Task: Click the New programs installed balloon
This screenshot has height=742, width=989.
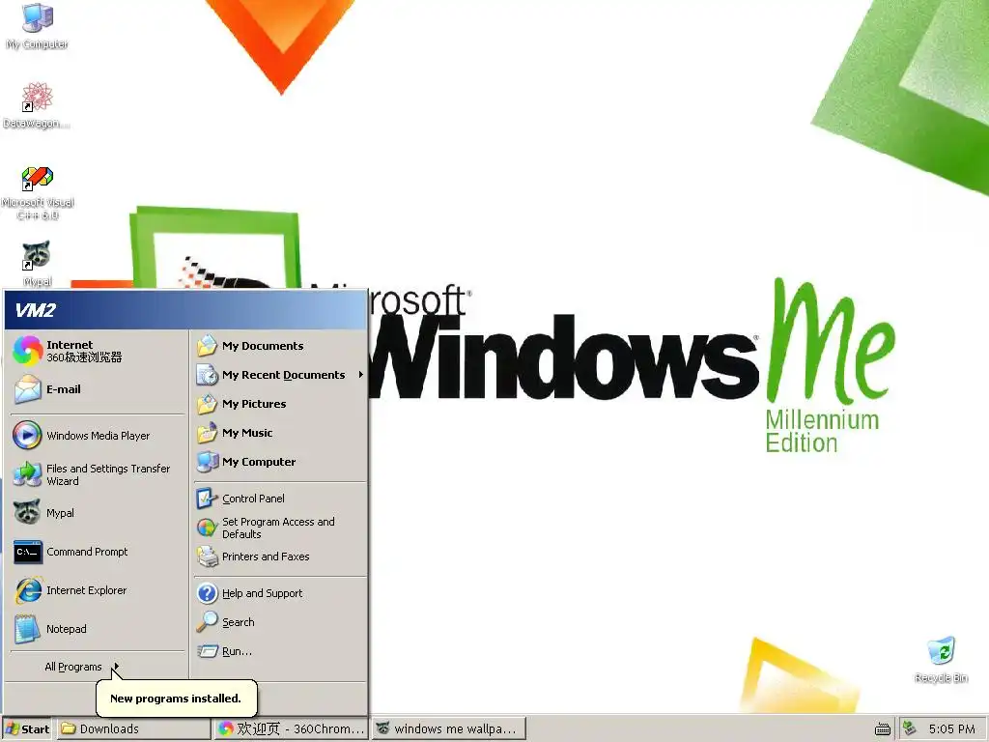Action: tap(176, 698)
